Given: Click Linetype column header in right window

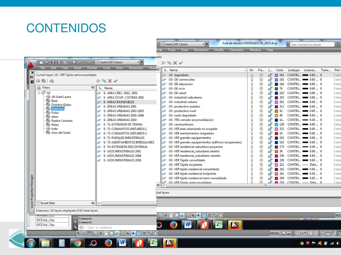Looking at the screenshot, I should tap(294, 70).
